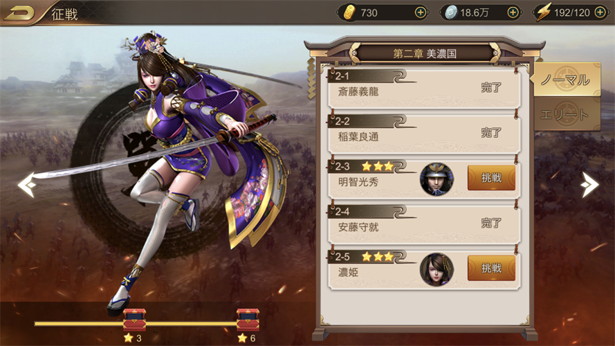Select completed stage 2-1 斎藤義龍
Viewport: 615px width, 346px height.
(x=424, y=88)
